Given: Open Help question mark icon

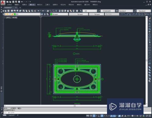Looking at the screenshot, I should point(77,11).
